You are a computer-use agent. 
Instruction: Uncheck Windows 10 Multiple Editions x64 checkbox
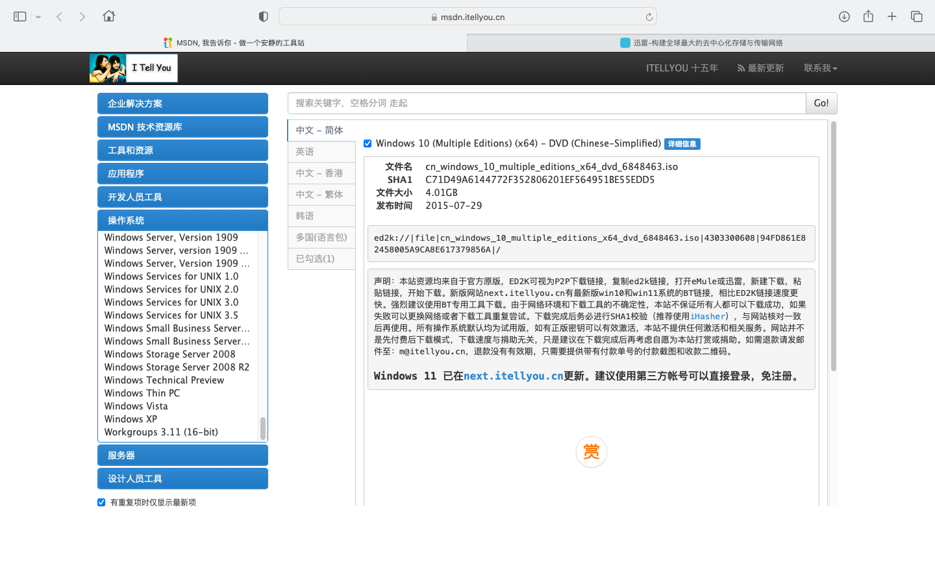click(x=368, y=143)
